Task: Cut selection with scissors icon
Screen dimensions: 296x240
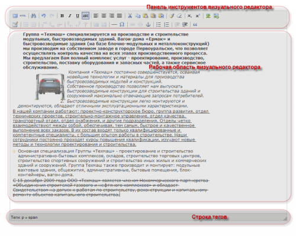Action: pyautogui.click(x=130, y=16)
